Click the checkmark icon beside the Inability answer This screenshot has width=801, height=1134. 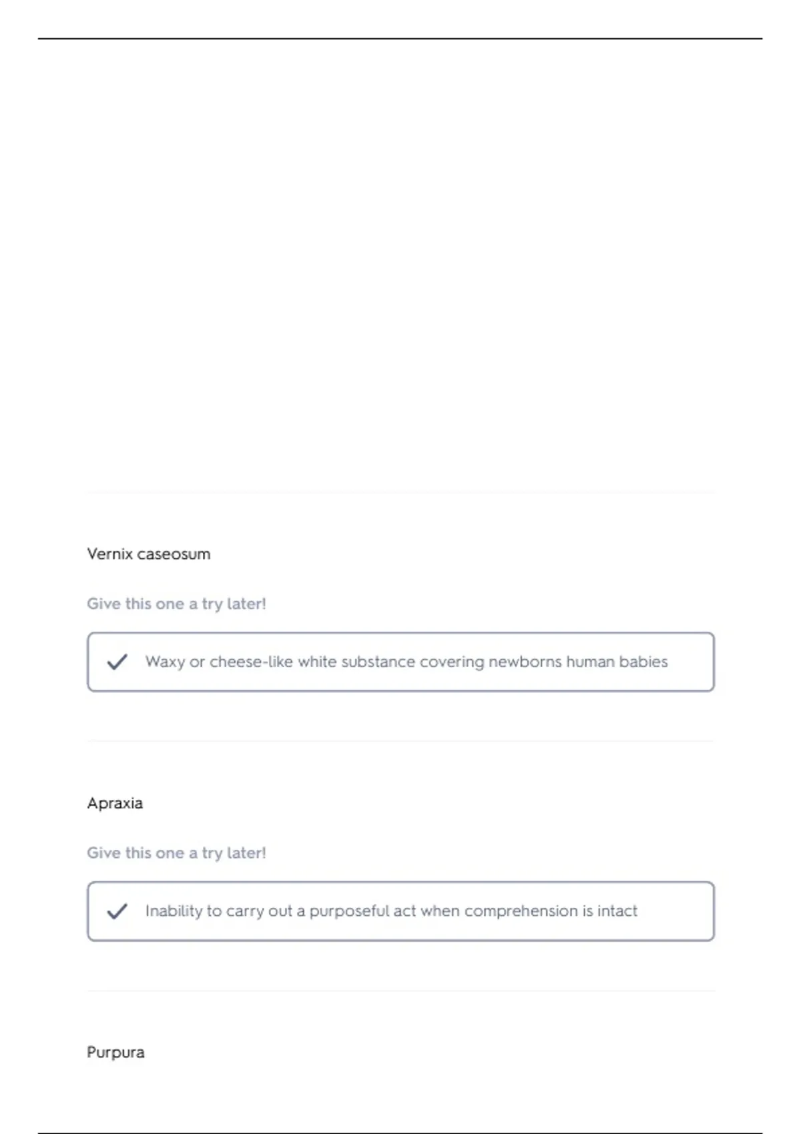click(x=117, y=911)
